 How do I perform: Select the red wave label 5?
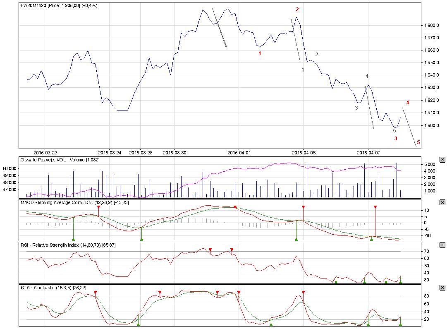tap(418, 142)
